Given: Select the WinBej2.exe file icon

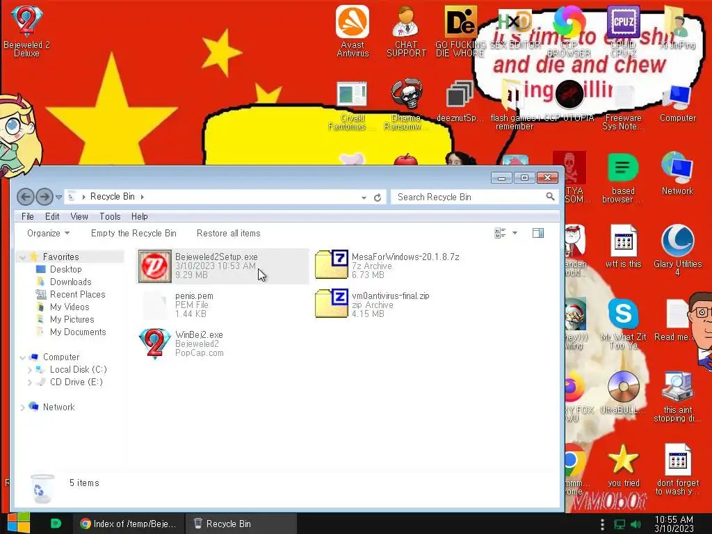Looking at the screenshot, I should (154, 343).
